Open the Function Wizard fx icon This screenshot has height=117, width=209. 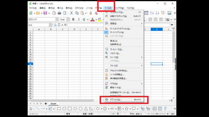(x=55, y=25)
